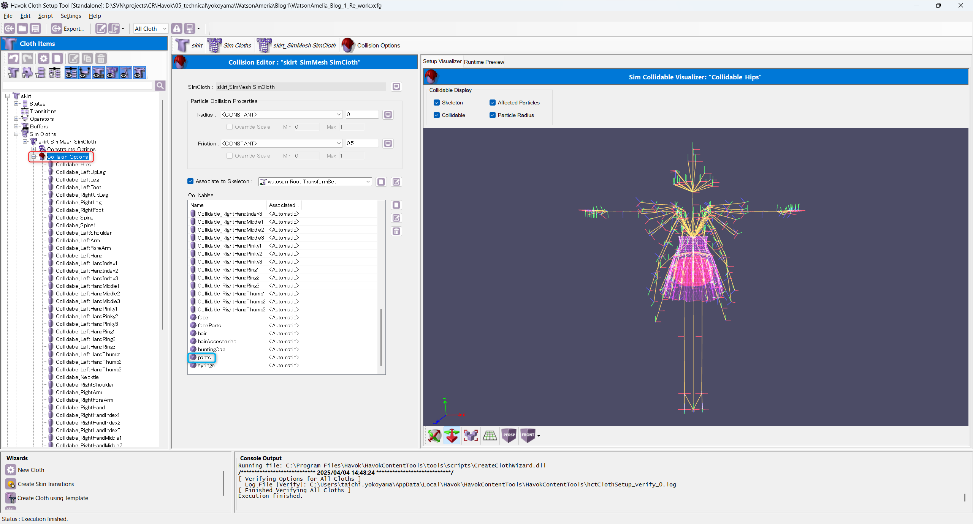Click the Radius value input field

pos(362,115)
